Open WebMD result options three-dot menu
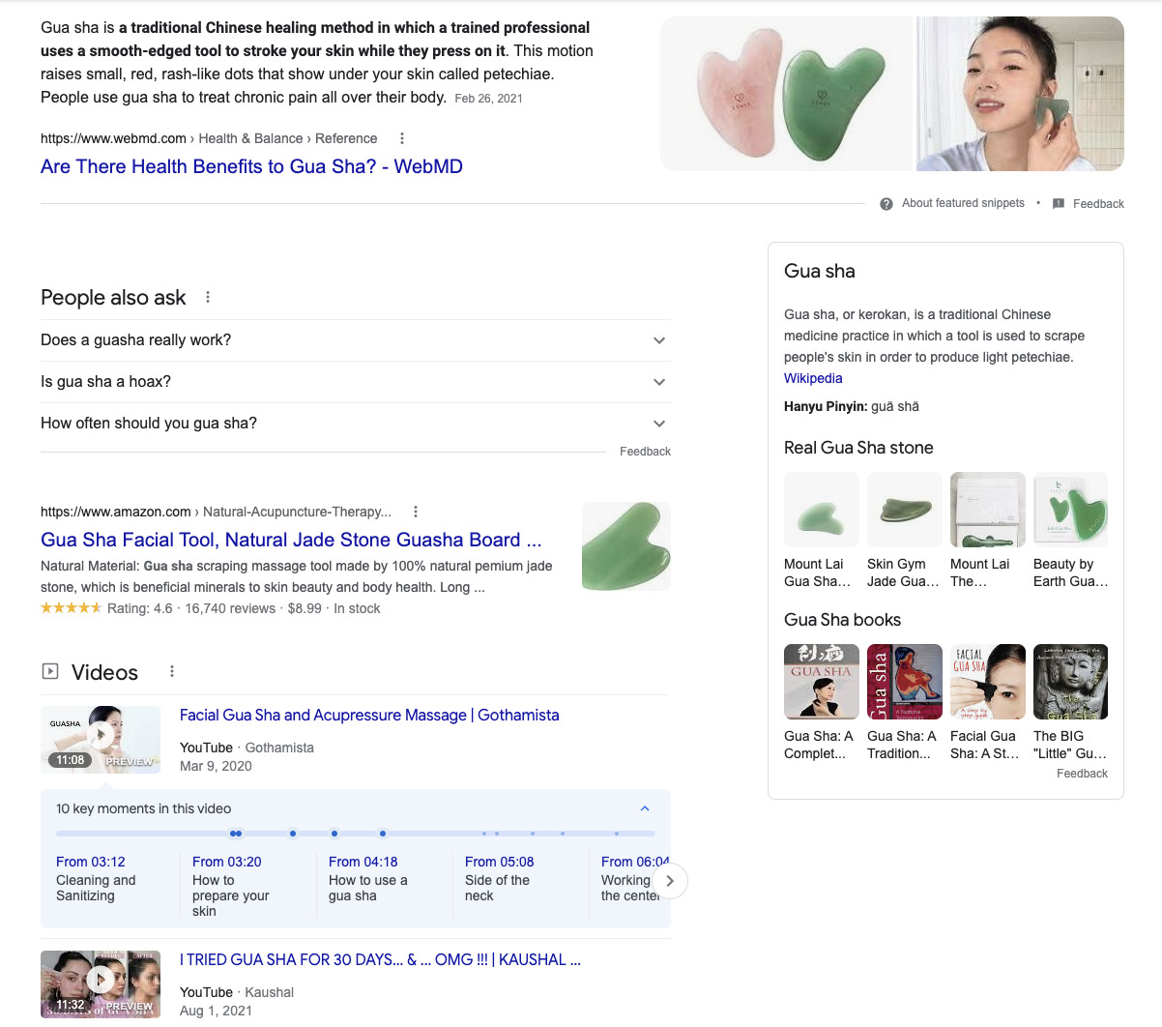Viewport: 1162px width, 1027px height. coord(402,138)
